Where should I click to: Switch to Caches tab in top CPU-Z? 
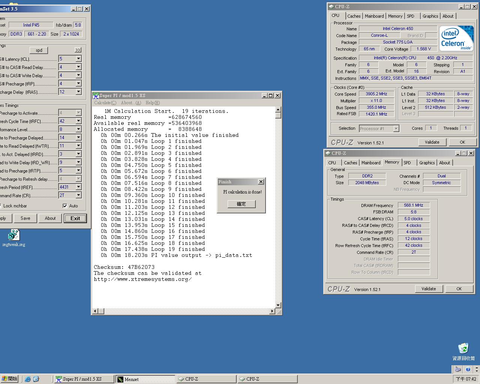click(x=354, y=16)
